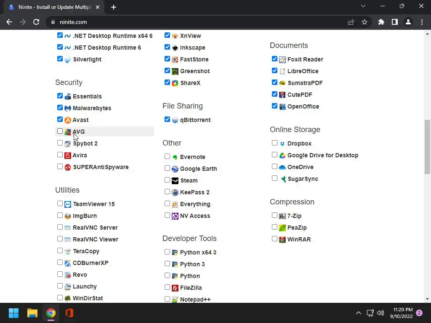The width and height of the screenshot is (431, 323).
Task: Toggle the browser side panel
Action: tap(395, 22)
